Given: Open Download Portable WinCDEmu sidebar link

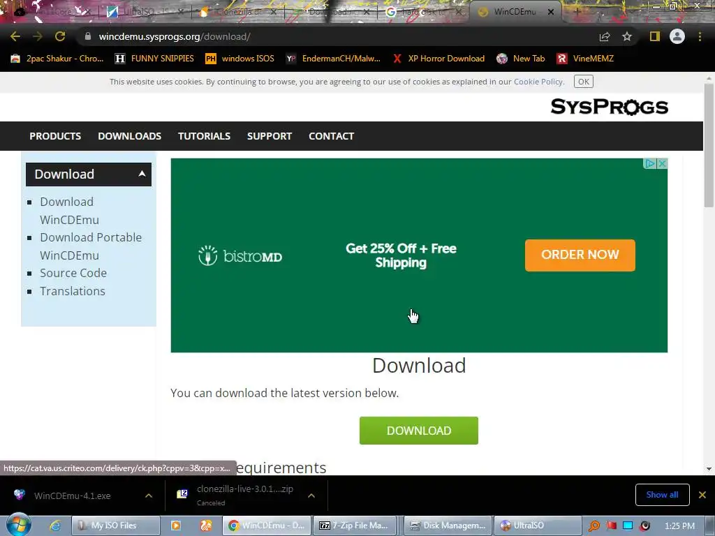Looking at the screenshot, I should pos(91,246).
